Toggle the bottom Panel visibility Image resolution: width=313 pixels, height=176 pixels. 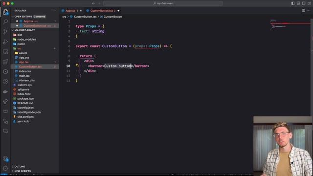[298, 3]
